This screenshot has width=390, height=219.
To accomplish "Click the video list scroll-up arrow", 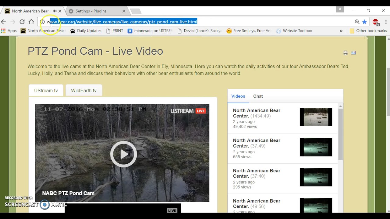I will coord(340,106).
